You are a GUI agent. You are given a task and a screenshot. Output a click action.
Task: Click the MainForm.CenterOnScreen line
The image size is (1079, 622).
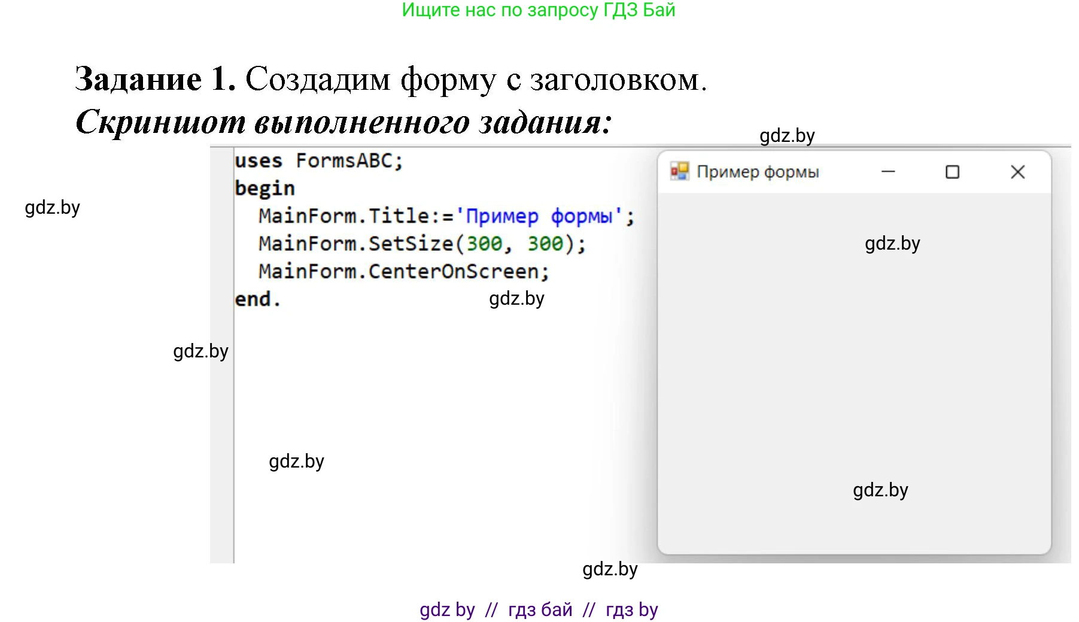pos(403,271)
